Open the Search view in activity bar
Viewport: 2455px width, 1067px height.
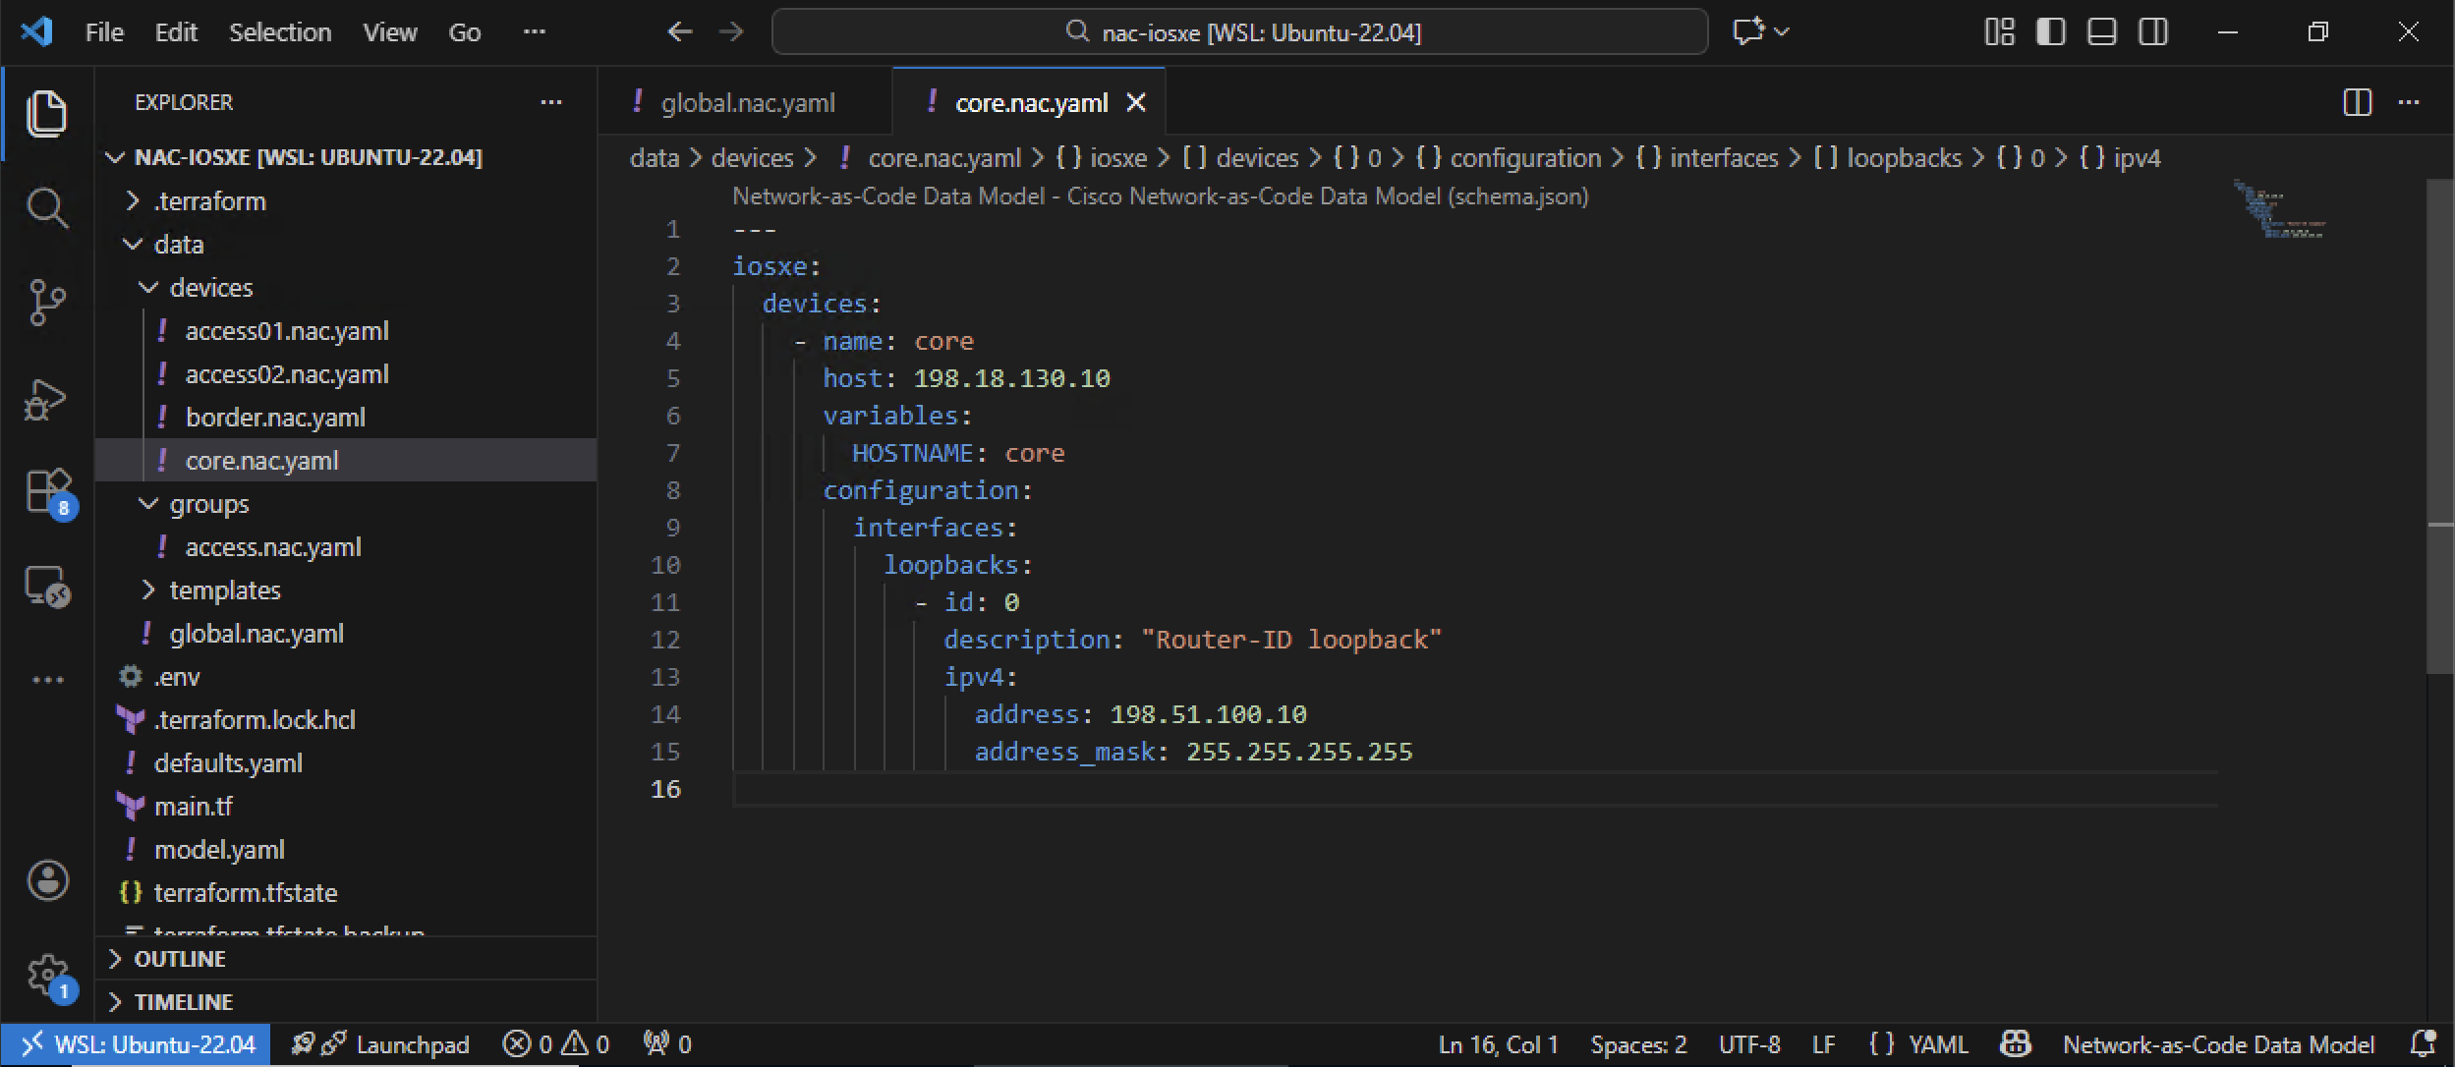click(x=46, y=207)
